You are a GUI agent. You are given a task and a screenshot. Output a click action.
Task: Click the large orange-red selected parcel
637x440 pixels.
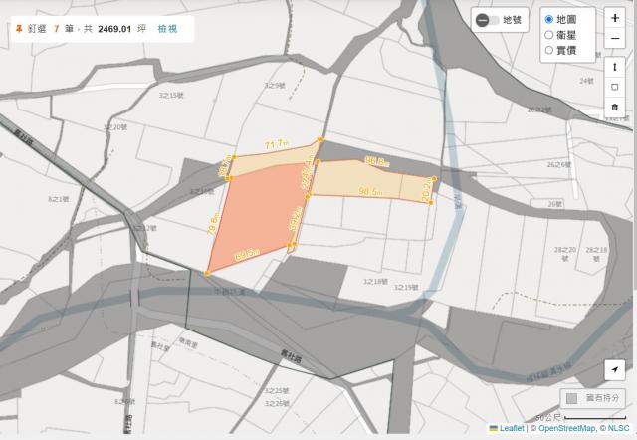(254, 221)
